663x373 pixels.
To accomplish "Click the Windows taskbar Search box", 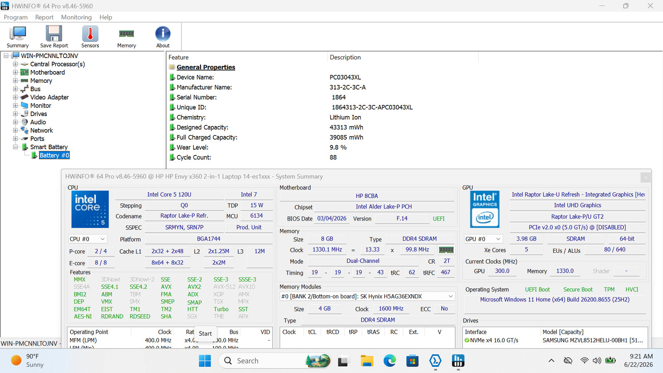I will point(275,361).
